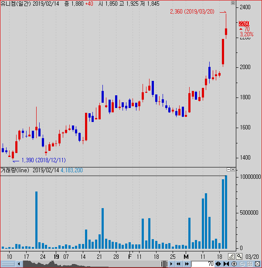This screenshot has width=262, height=268.
Task: Maximize the price chart pane with square icon
Action: tap(233, 3)
